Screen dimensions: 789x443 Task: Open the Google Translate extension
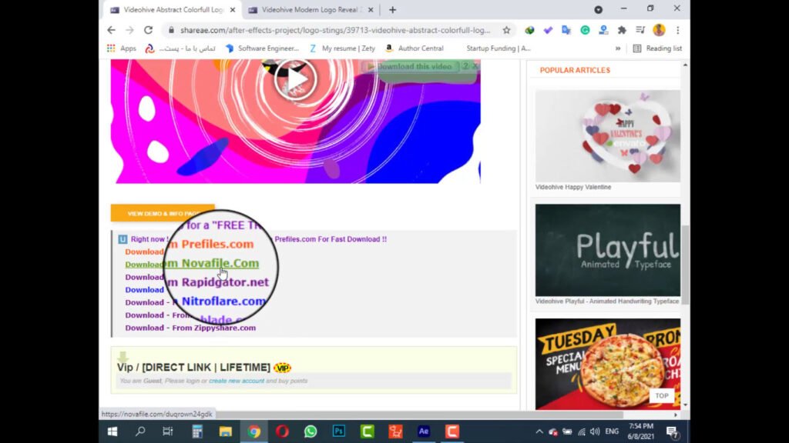tap(566, 30)
